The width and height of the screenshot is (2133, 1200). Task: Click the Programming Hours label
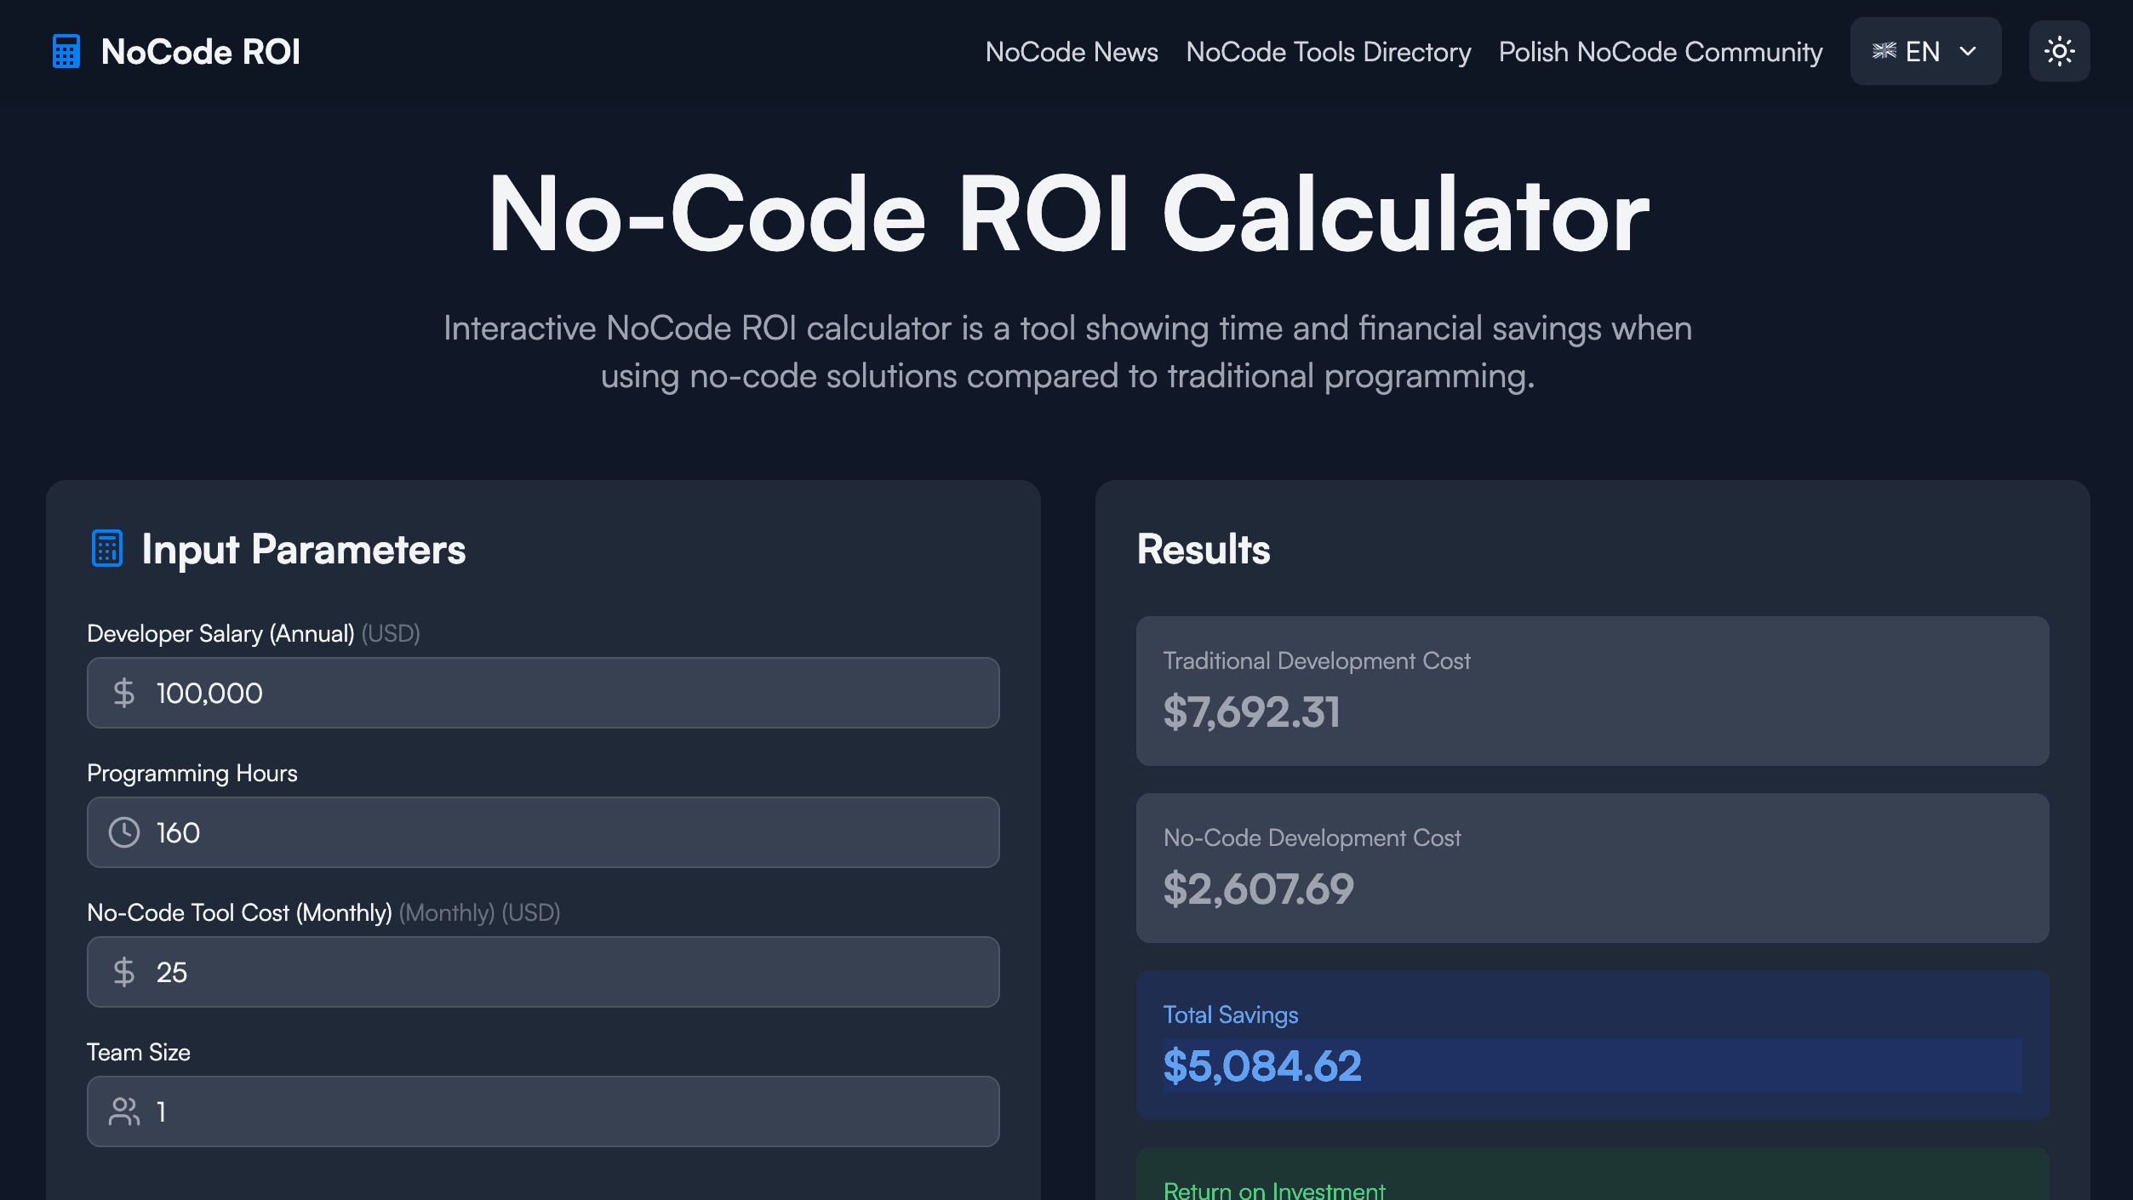192,774
